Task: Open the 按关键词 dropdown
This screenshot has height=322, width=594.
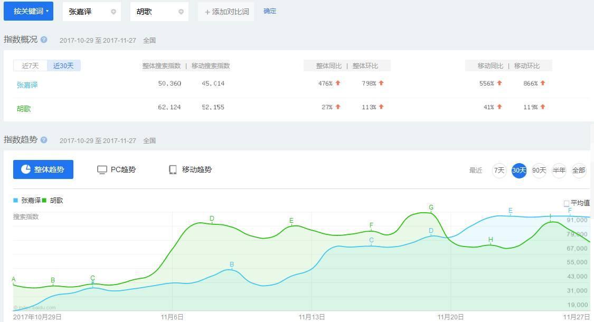Action: [29, 11]
